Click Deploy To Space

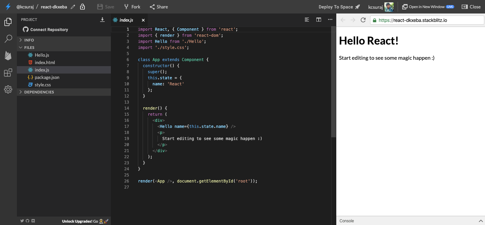(x=339, y=7)
